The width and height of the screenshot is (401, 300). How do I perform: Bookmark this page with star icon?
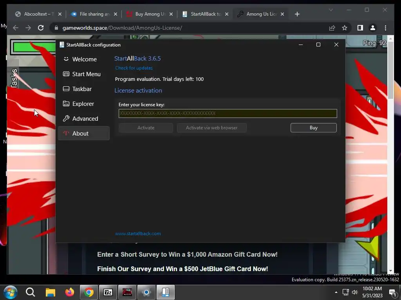click(345, 28)
